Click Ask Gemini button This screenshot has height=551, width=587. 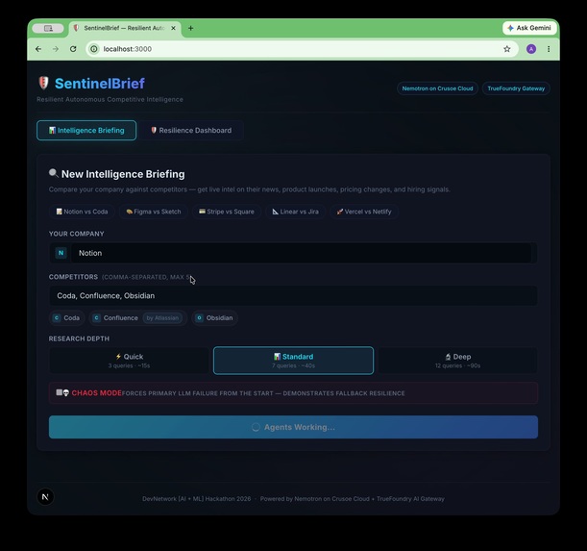529,28
